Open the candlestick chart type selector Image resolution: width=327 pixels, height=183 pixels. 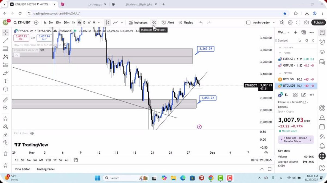(108, 23)
